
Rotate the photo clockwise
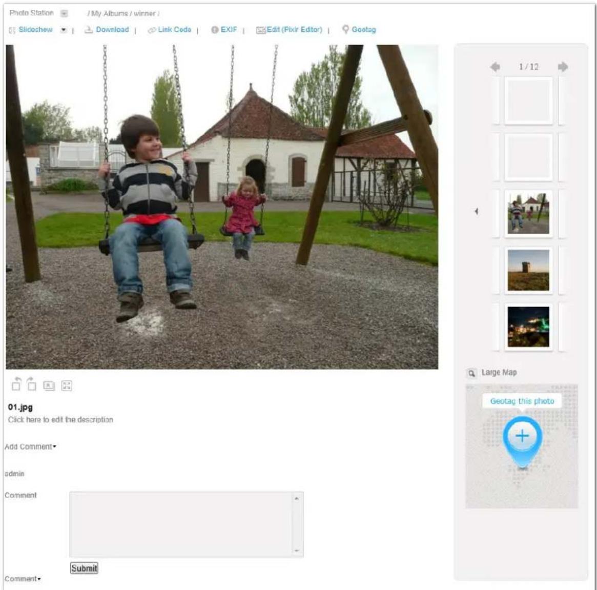(32, 384)
